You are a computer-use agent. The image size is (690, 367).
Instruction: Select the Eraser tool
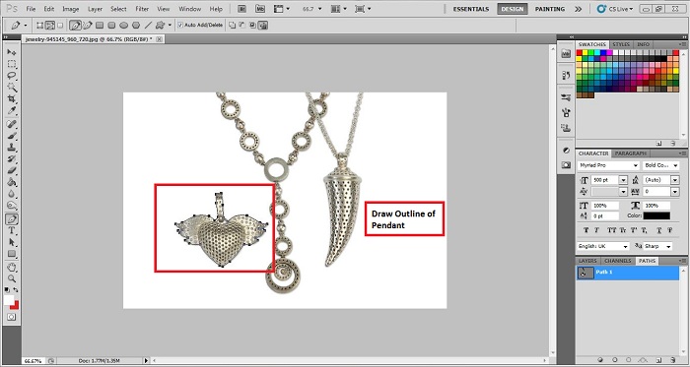(x=12, y=171)
